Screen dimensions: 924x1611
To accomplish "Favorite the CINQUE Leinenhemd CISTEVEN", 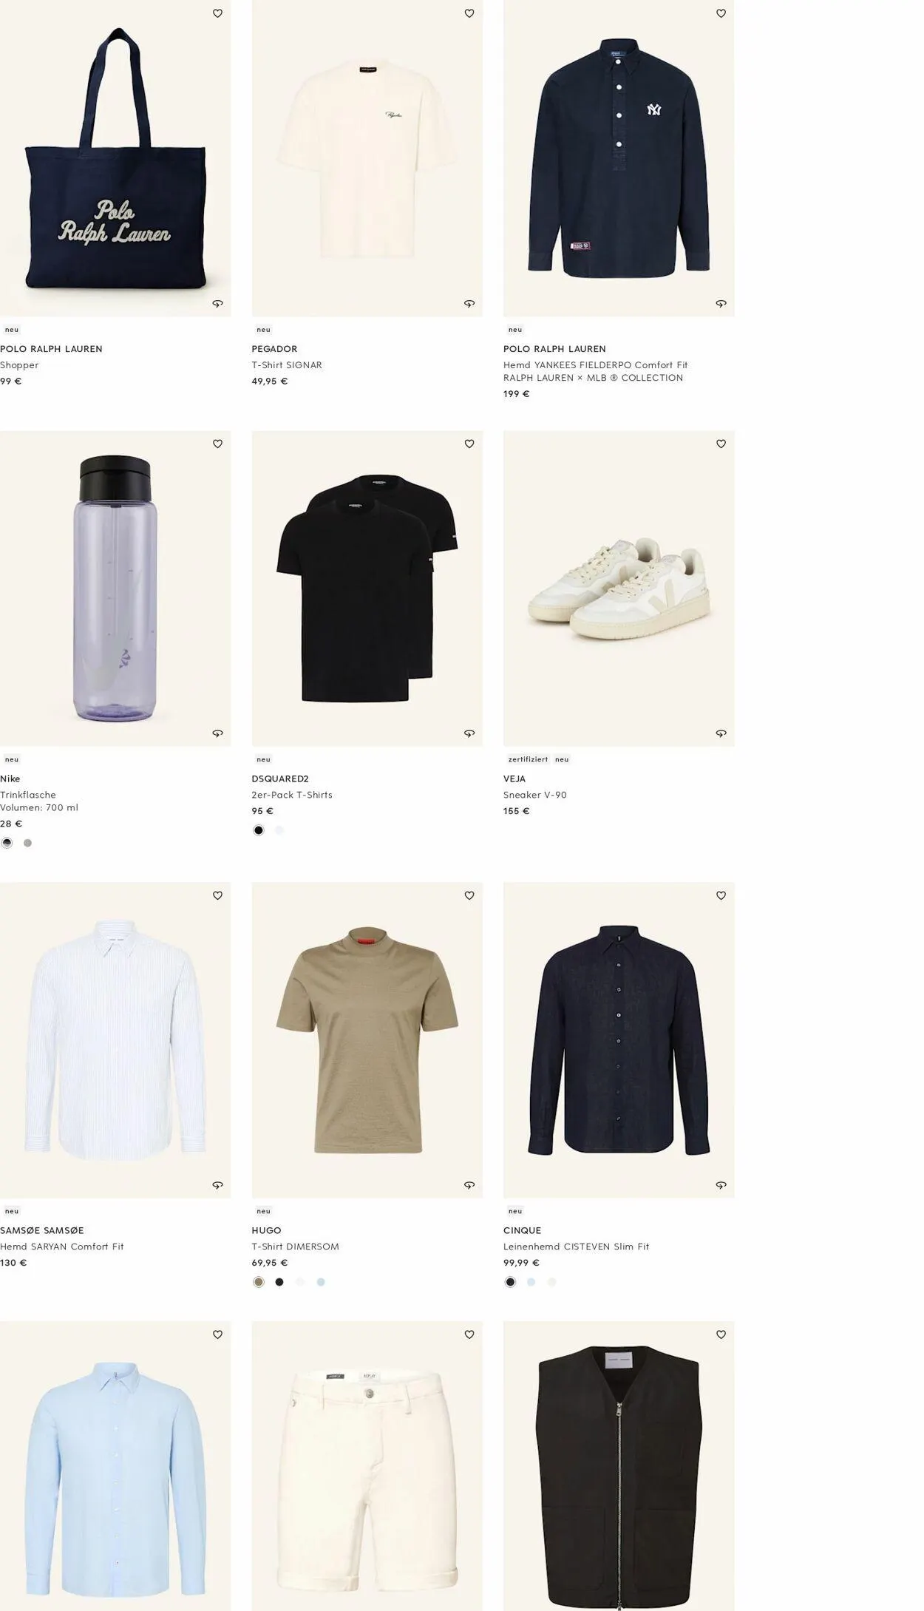I will 721,895.
